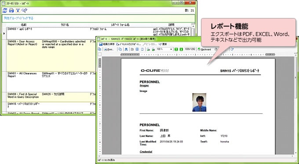
Task: Click the printer icon in status list toolbar
Action: 11,11
